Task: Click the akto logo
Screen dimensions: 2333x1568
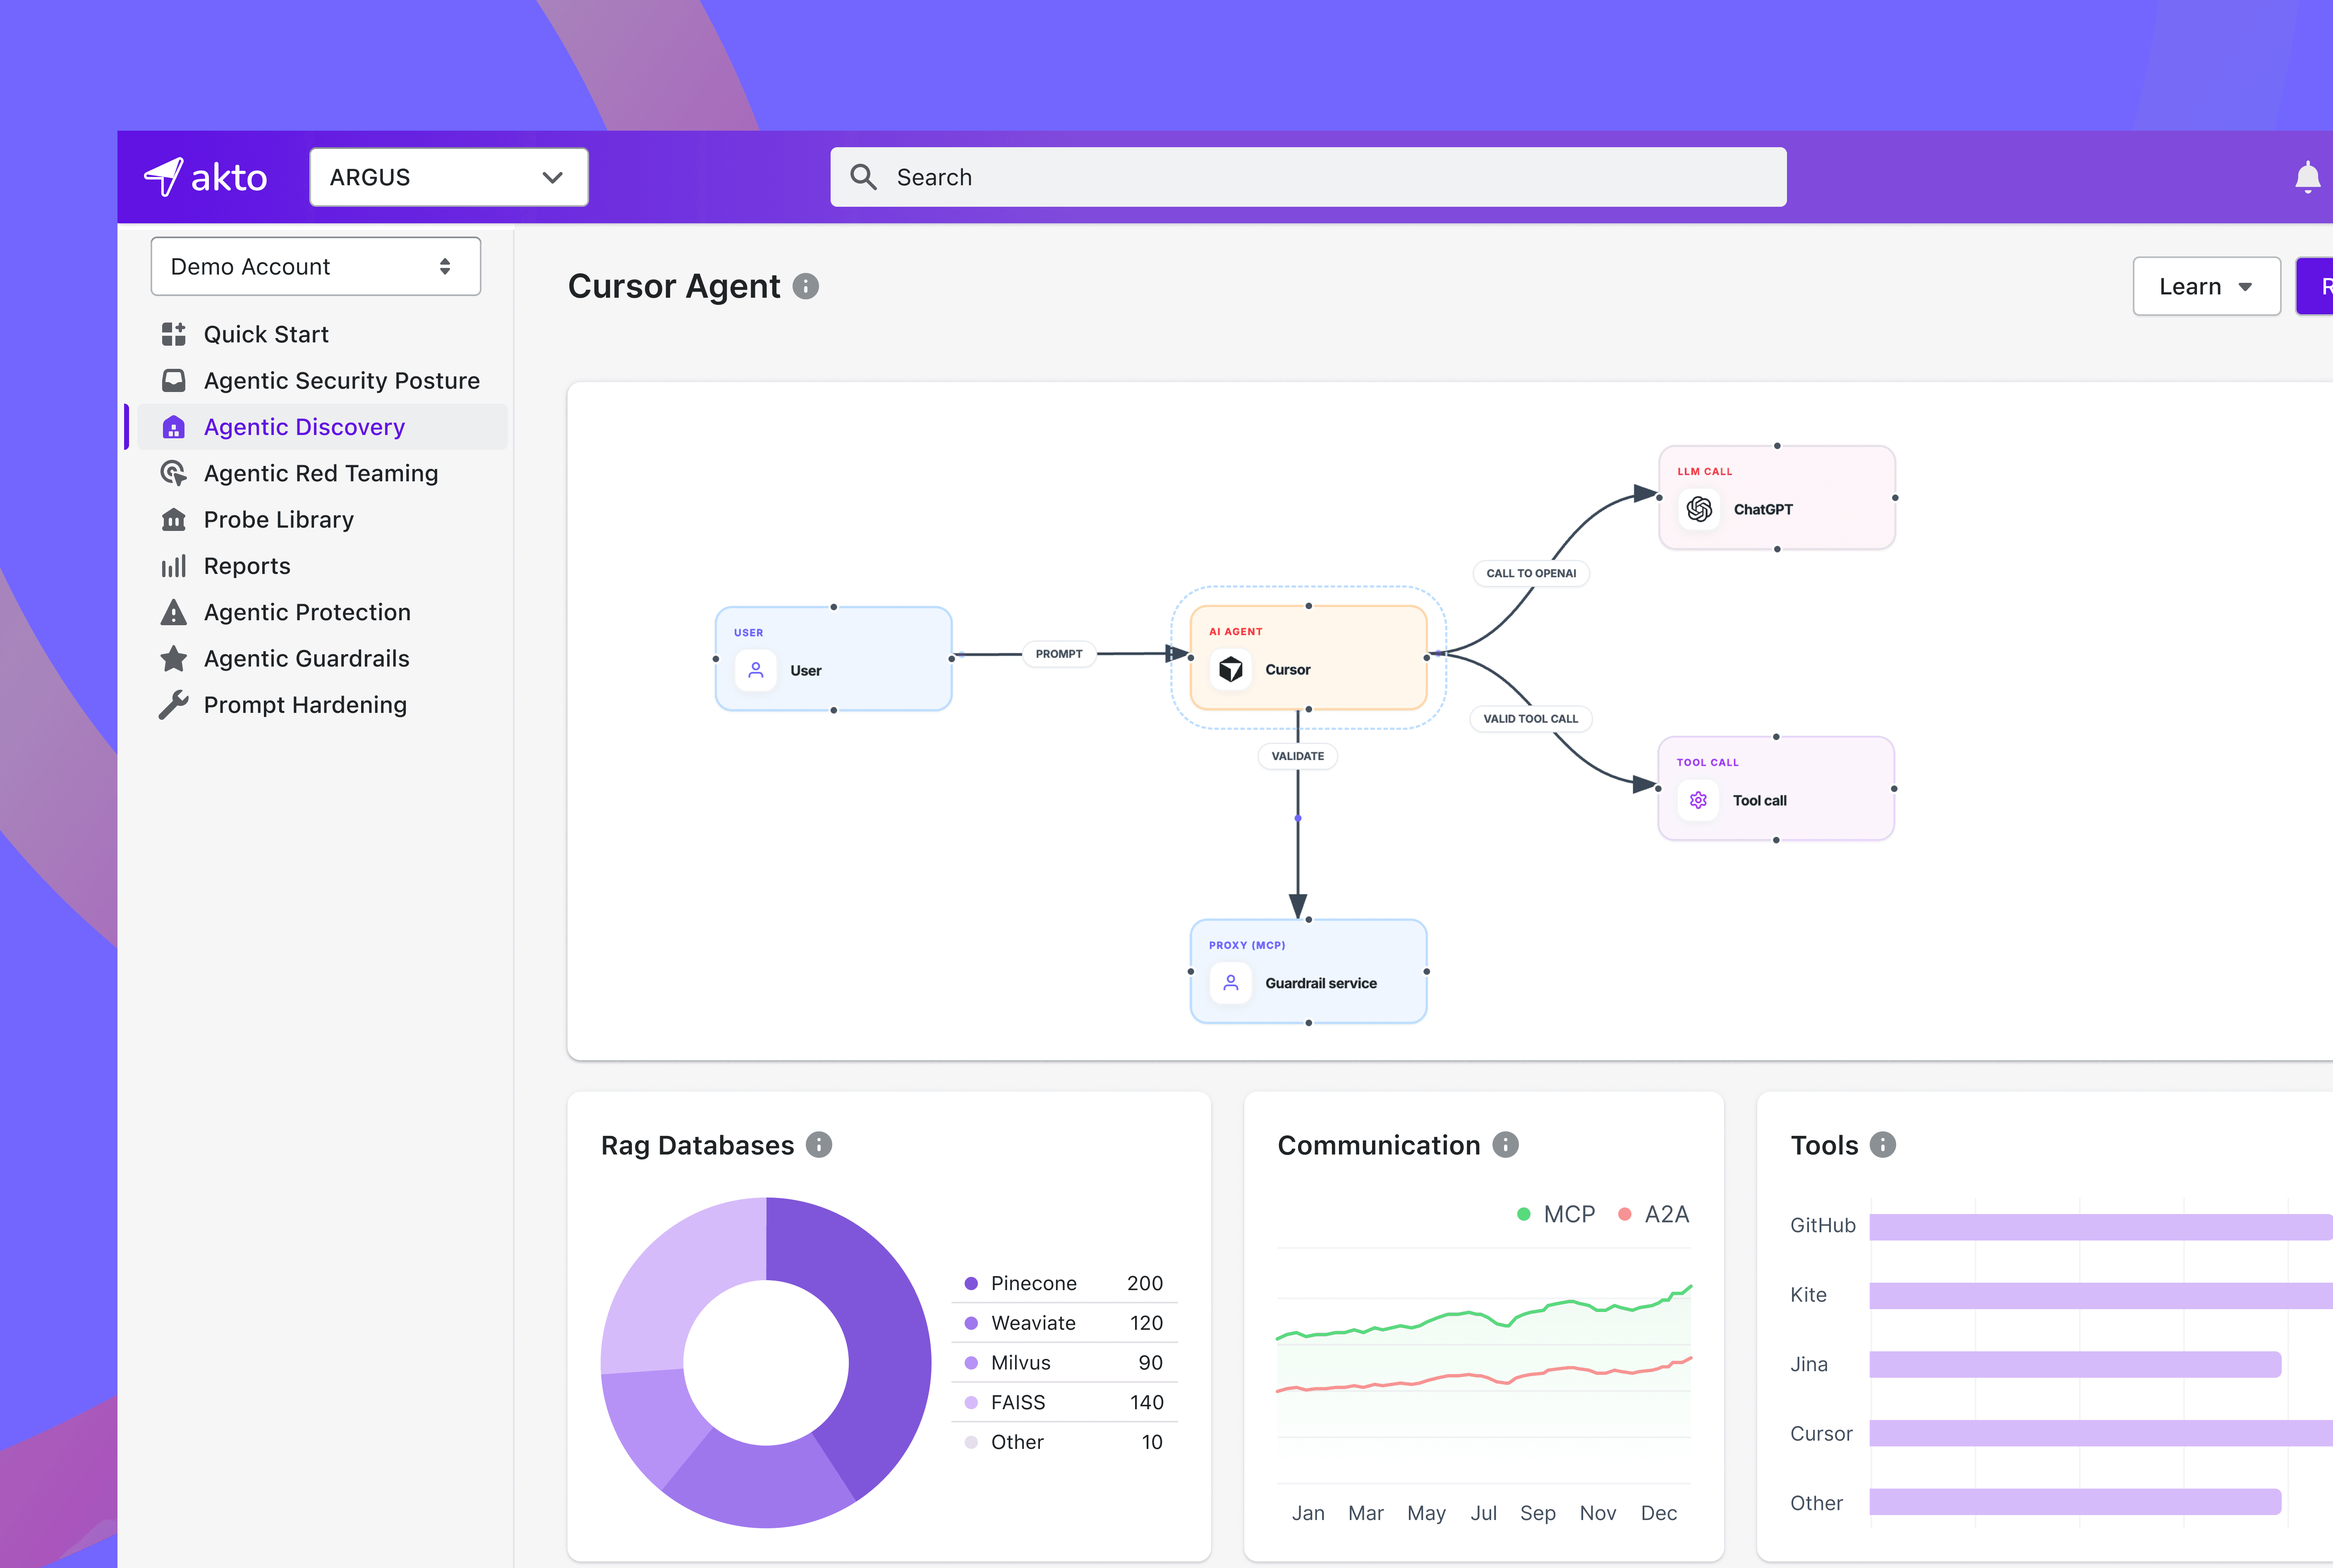Action: point(206,178)
